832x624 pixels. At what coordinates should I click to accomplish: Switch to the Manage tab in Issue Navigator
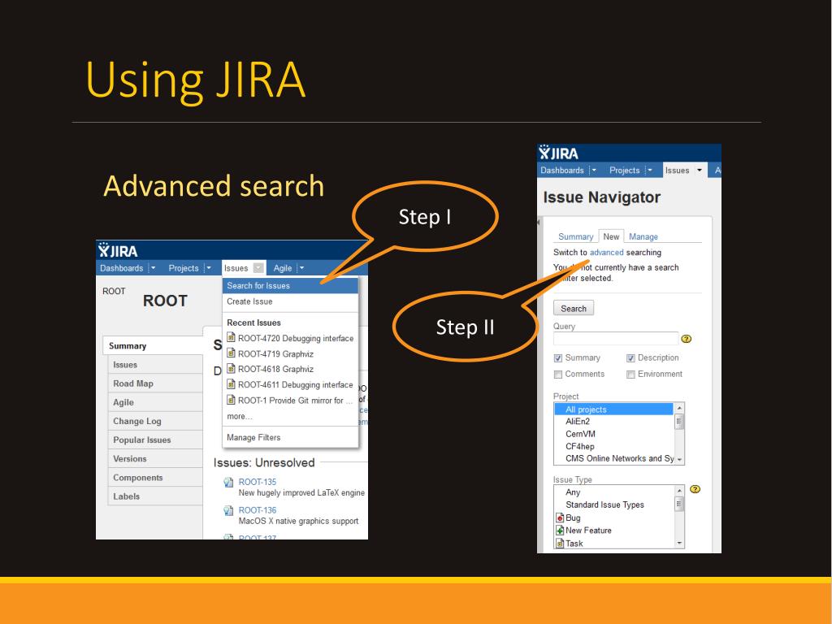(643, 236)
